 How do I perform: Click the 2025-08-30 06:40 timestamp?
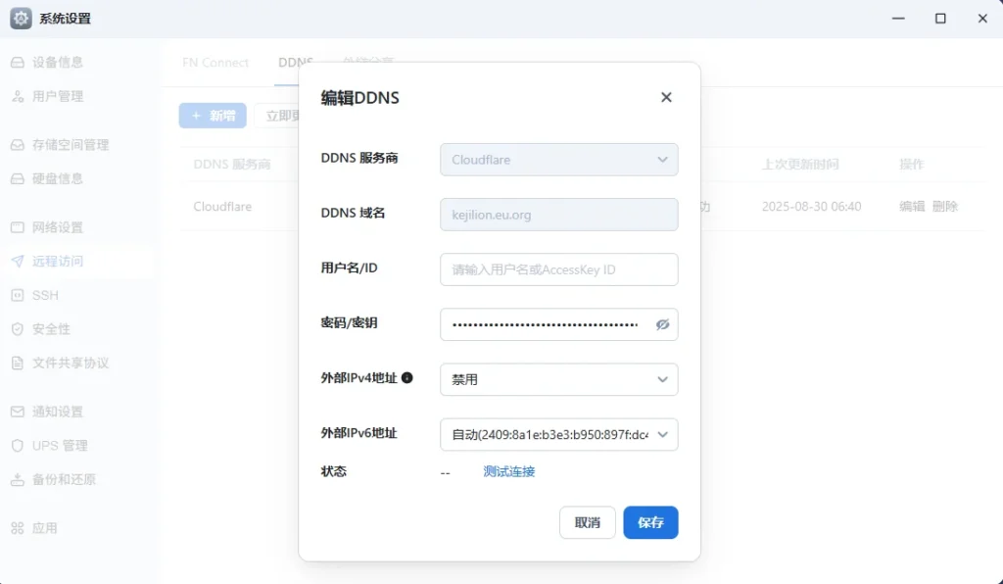811,207
